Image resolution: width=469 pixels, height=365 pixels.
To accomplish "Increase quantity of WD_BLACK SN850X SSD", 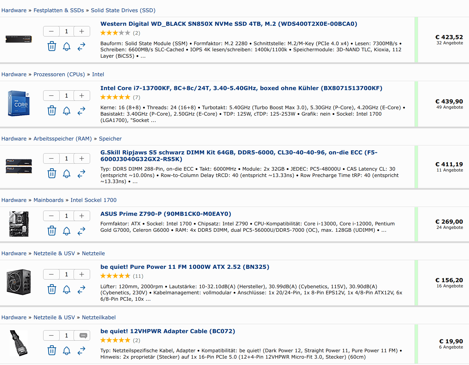I will tap(82, 31).
